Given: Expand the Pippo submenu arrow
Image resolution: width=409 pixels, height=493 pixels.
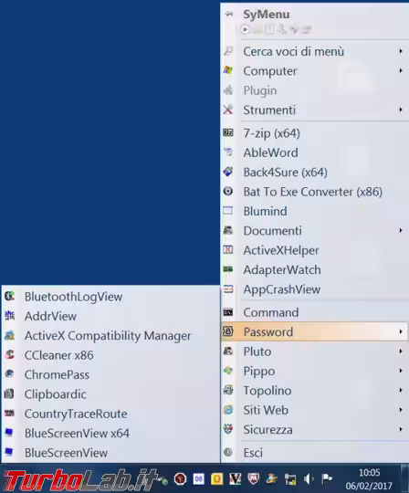Looking at the screenshot, I should 401,371.
